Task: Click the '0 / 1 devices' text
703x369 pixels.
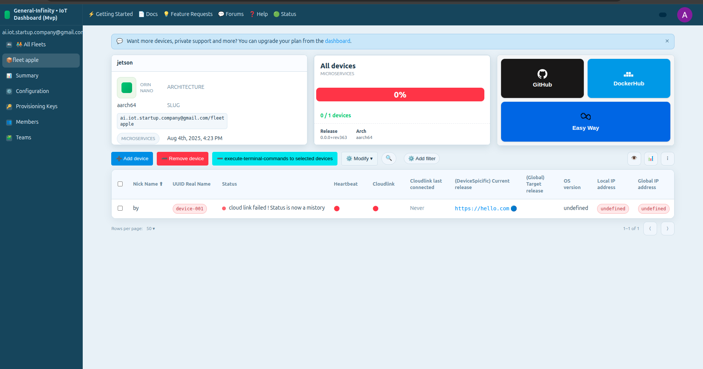Action: point(336,115)
